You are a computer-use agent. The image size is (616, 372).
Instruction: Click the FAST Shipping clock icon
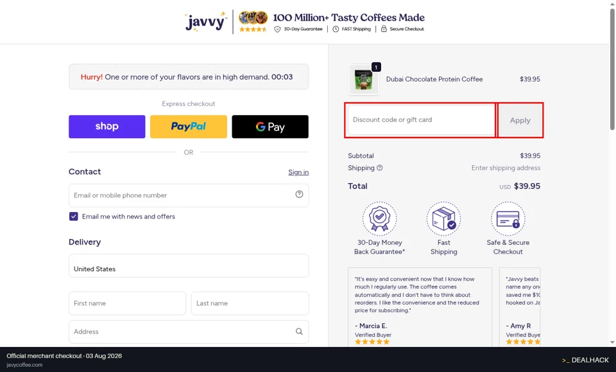tap(336, 29)
